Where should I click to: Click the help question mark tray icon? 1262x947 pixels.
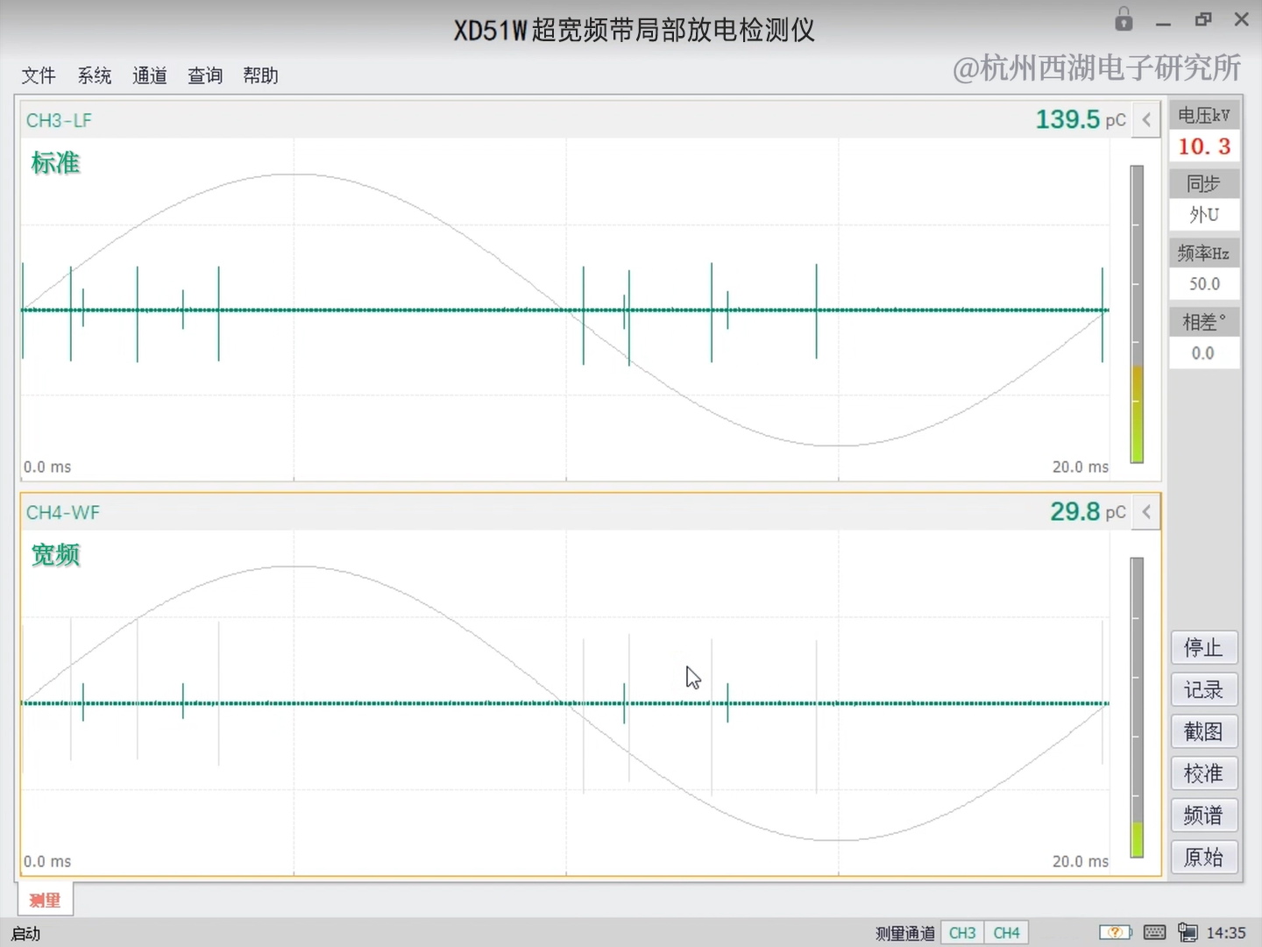click(x=1115, y=932)
